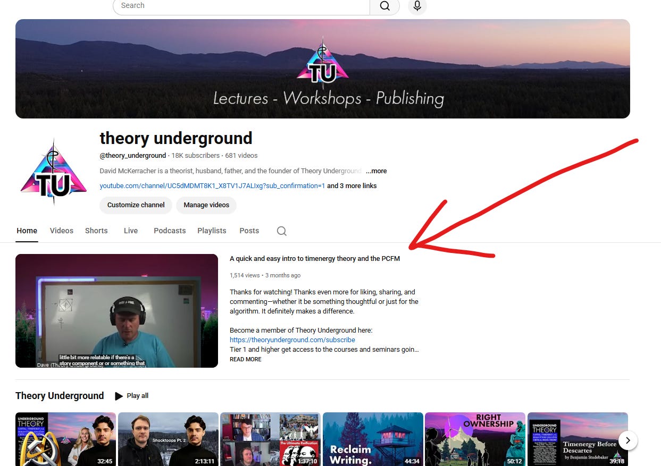Open the theoryunderground.com/subscribe link

(x=292, y=340)
